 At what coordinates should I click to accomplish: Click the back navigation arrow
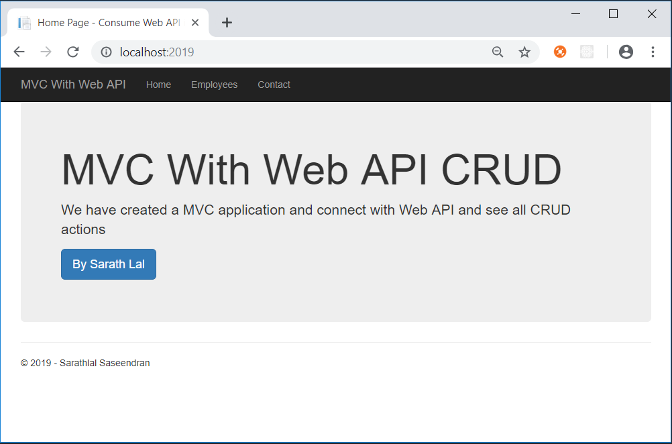coord(19,51)
